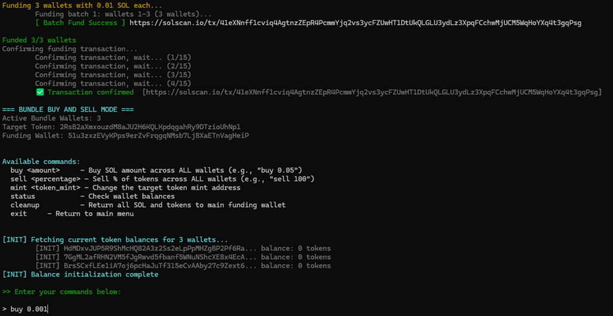The height and width of the screenshot is (316, 613).
Task: Click the "status" command in the list
Action: (x=23, y=196)
